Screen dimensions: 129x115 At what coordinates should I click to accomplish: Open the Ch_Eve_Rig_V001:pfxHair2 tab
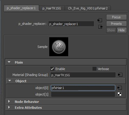[88, 8]
